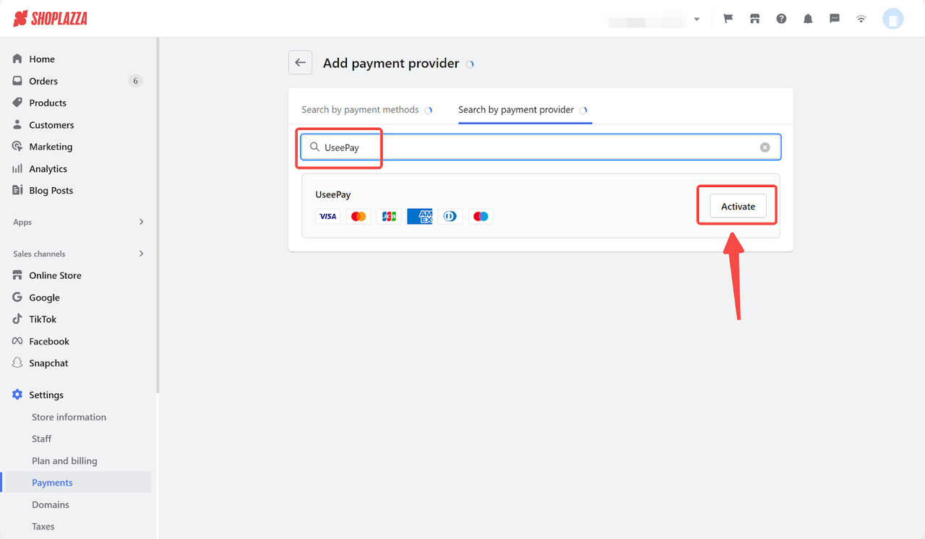Click the Google G icon
Viewport: 925px width, 539px height.
click(x=17, y=298)
